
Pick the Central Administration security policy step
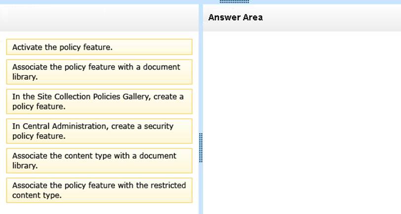[x=99, y=131]
